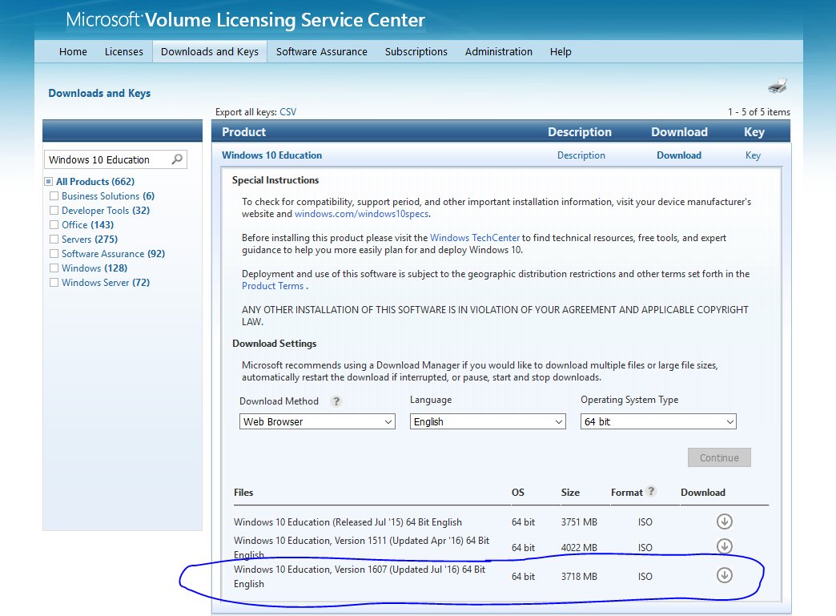
Task: Click the Servers (275) category link
Action: tap(90, 239)
